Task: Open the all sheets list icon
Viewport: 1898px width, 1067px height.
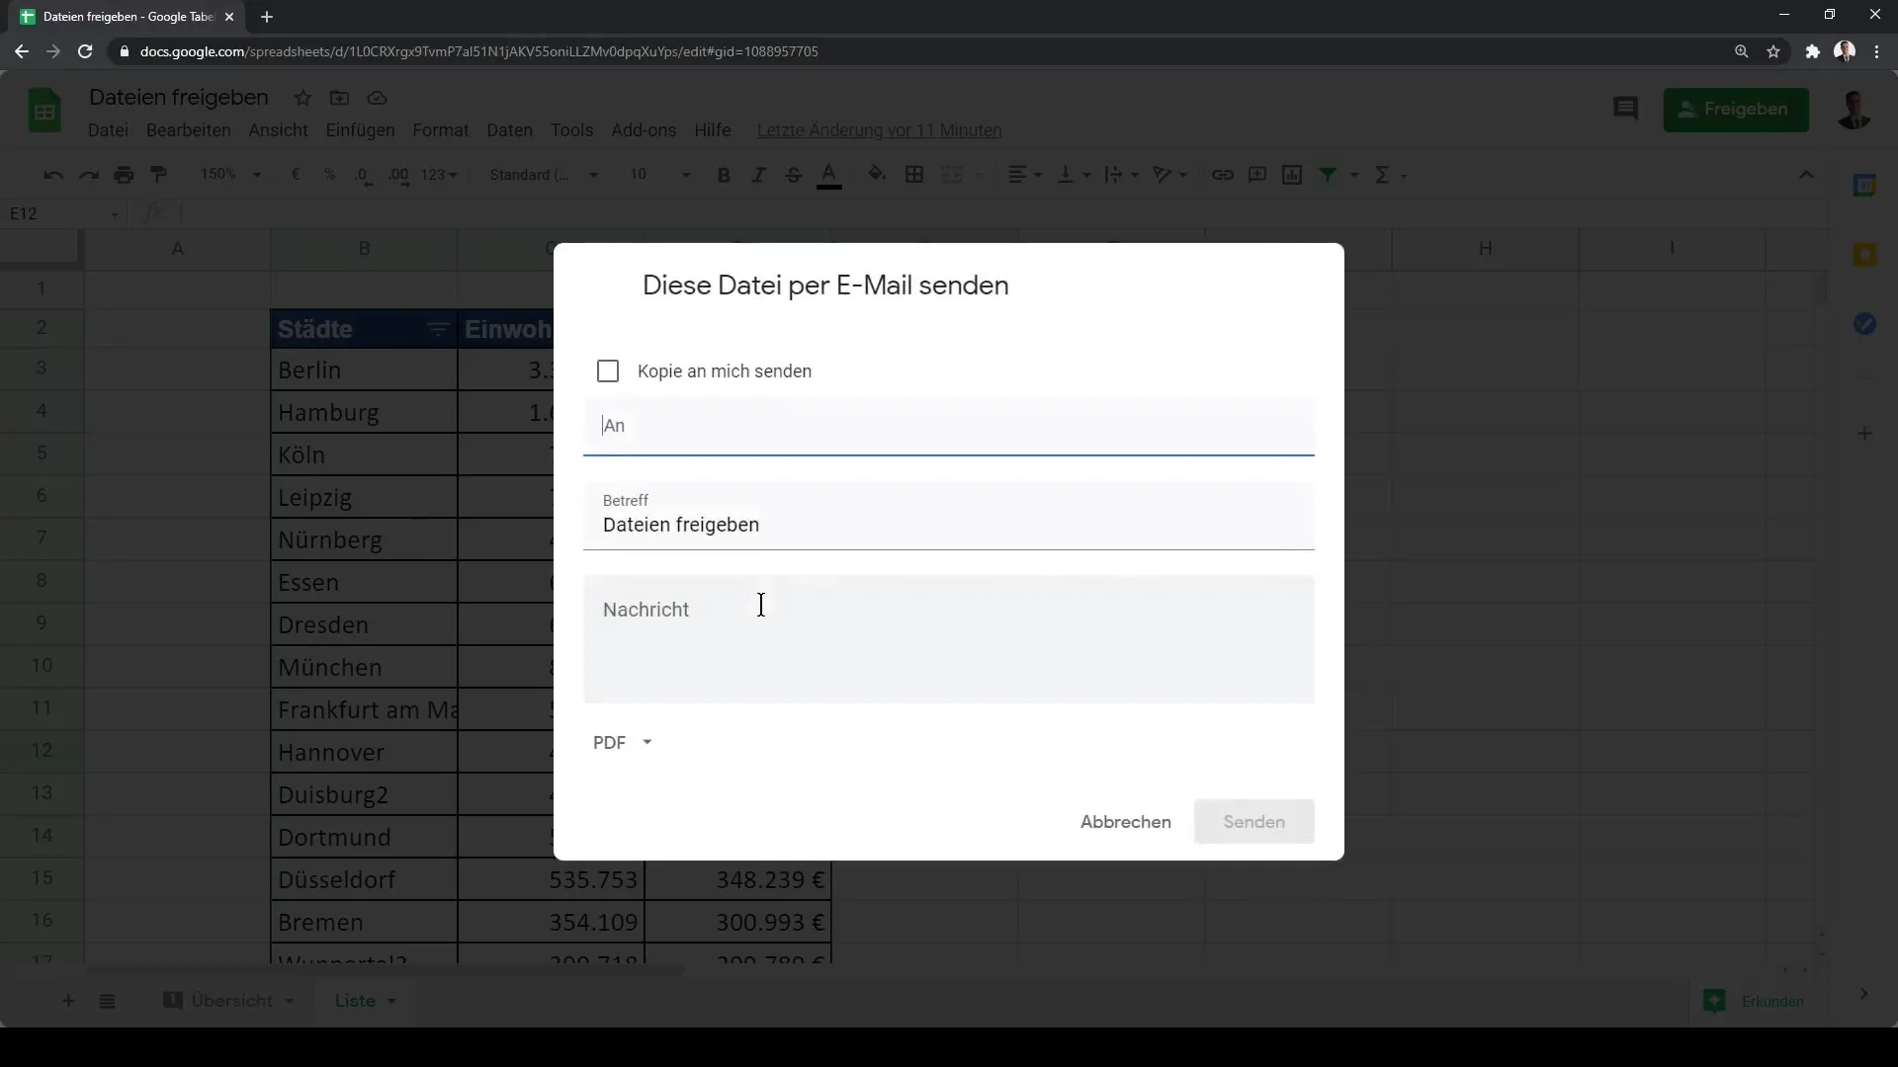Action: (108, 1001)
